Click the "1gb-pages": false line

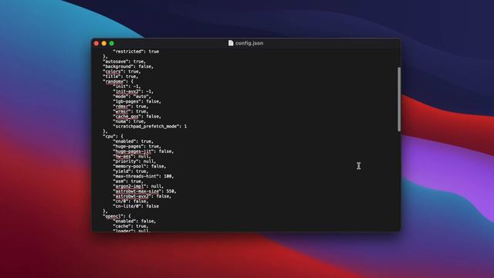pyautogui.click(x=137, y=101)
